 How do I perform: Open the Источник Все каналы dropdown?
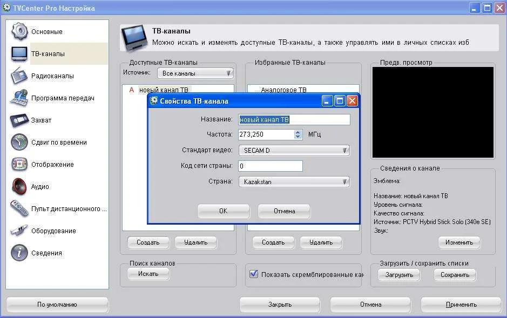(195, 73)
